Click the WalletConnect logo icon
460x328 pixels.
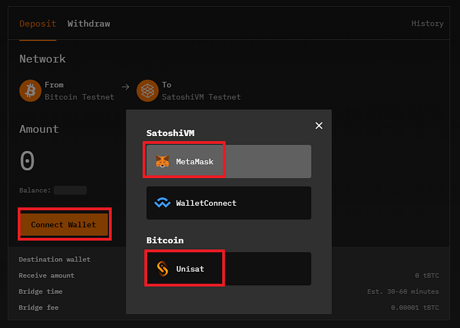pyautogui.click(x=162, y=202)
